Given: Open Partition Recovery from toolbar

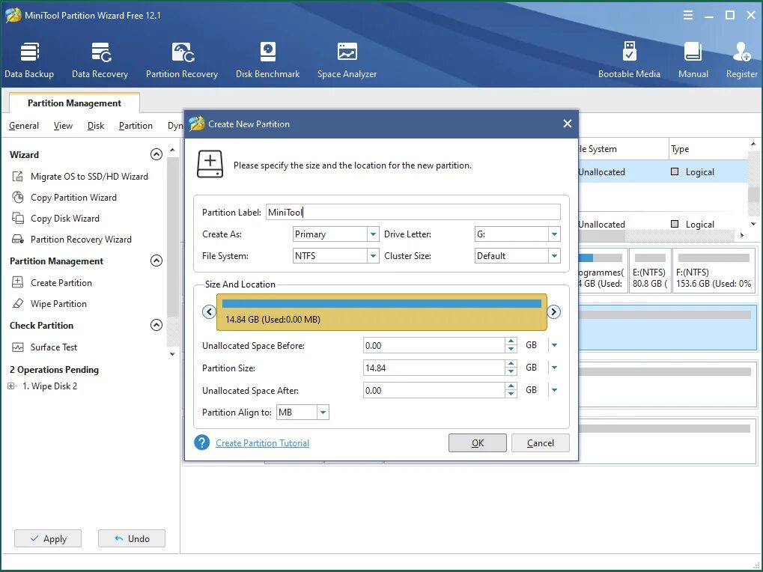Looking at the screenshot, I should tap(181, 59).
